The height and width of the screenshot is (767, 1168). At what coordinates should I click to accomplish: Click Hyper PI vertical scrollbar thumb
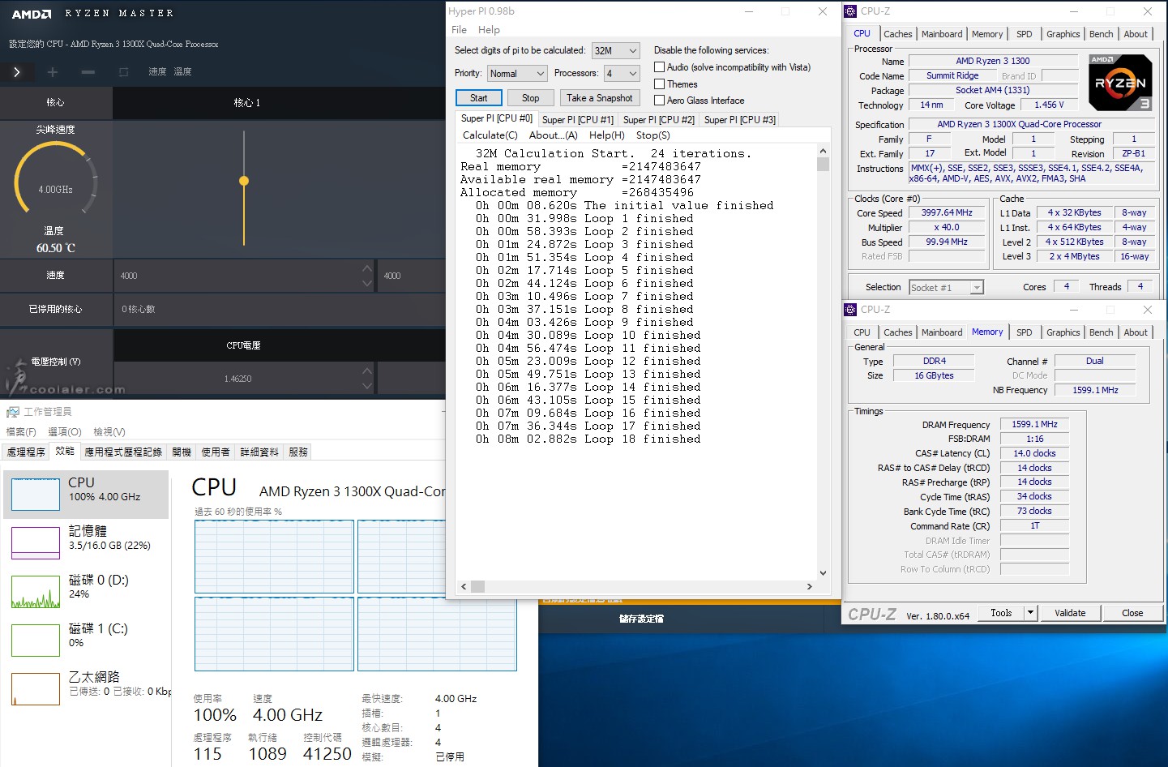[x=823, y=165]
